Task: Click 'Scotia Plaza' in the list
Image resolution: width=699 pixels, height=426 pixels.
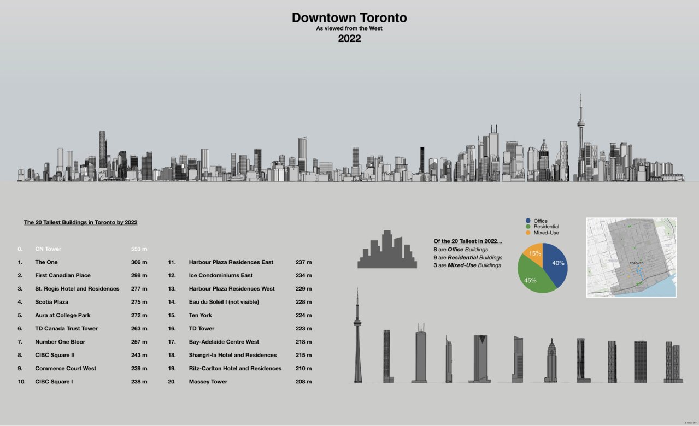Action: pos(52,302)
